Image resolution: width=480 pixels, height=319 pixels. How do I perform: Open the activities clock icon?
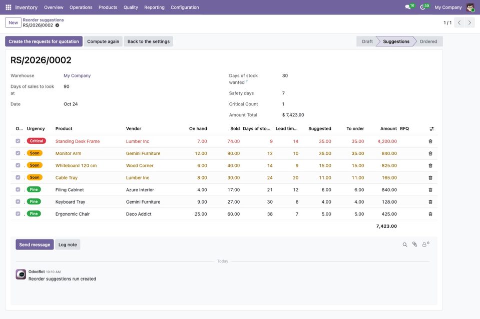click(x=422, y=7)
